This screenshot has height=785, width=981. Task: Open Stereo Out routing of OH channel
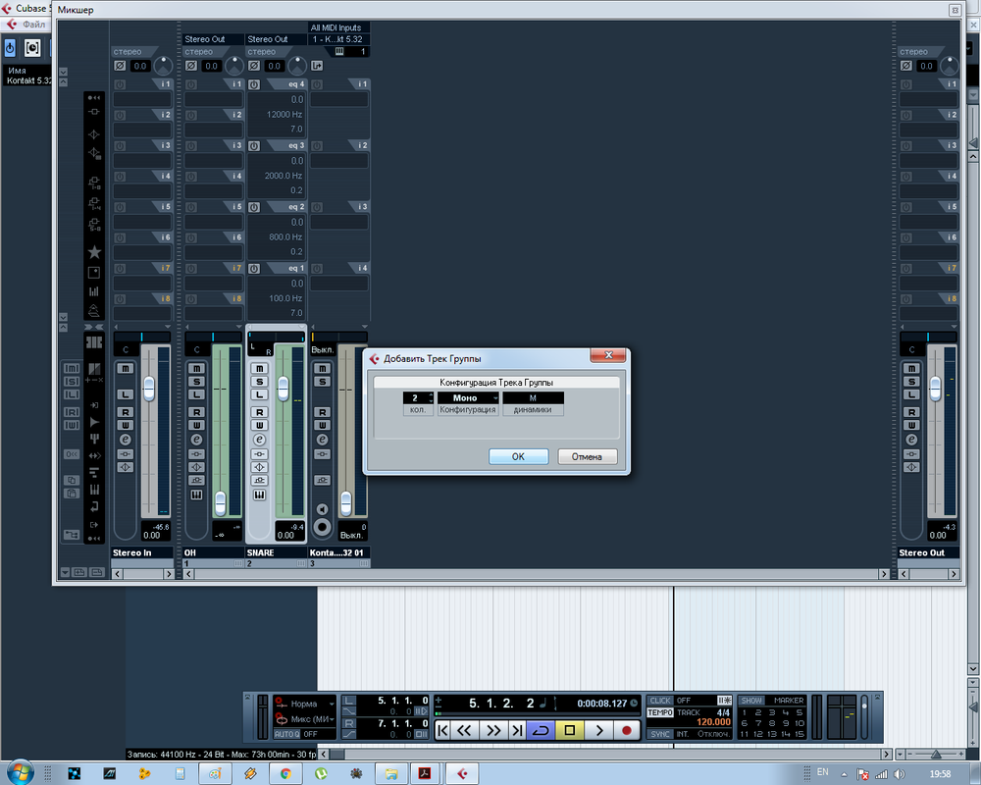coord(213,39)
